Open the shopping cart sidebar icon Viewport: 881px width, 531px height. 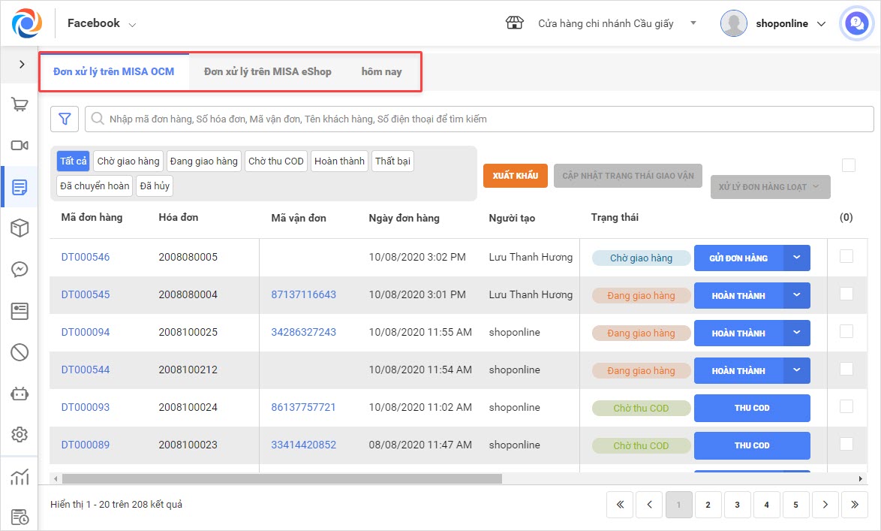(20, 105)
